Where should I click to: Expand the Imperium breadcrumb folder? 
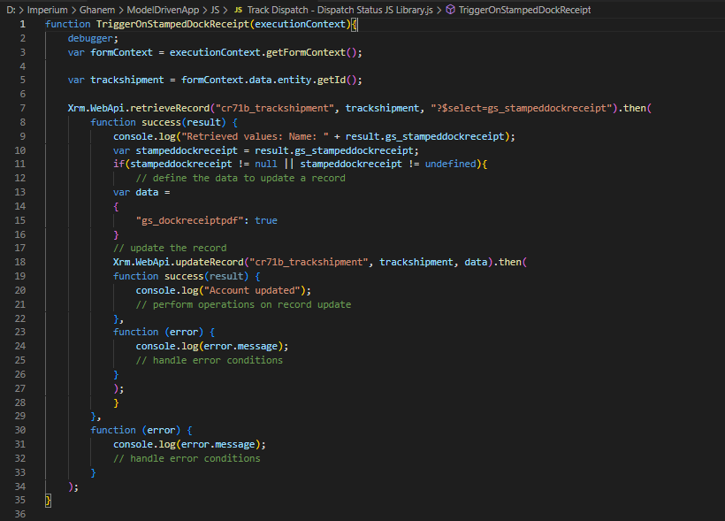click(49, 9)
